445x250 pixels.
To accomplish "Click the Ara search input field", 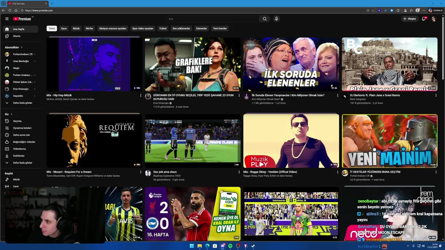I will [212, 19].
